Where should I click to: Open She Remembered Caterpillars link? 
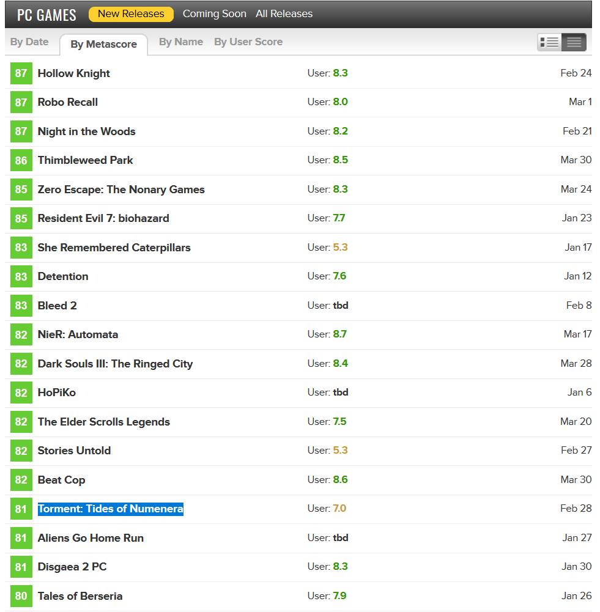coord(114,248)
